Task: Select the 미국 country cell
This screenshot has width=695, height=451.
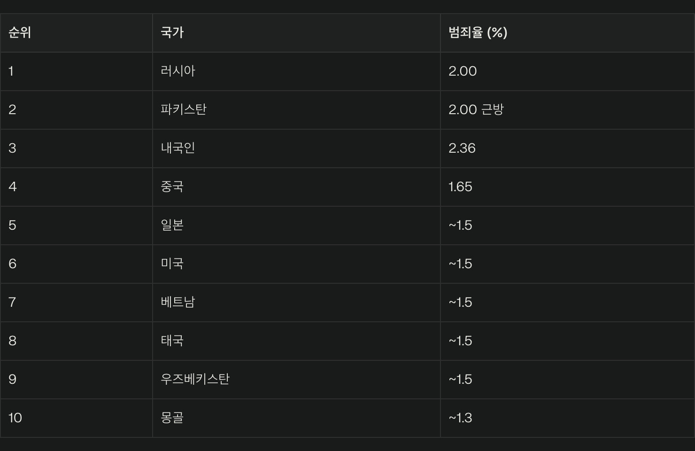Action: [x=296, y=264]
